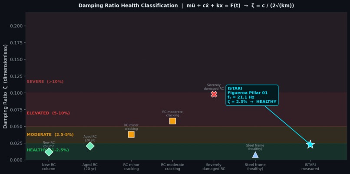Click the x-axis label RC minor cracking
The height and width of the screenshot is (174, 350).
pos(131,167)
